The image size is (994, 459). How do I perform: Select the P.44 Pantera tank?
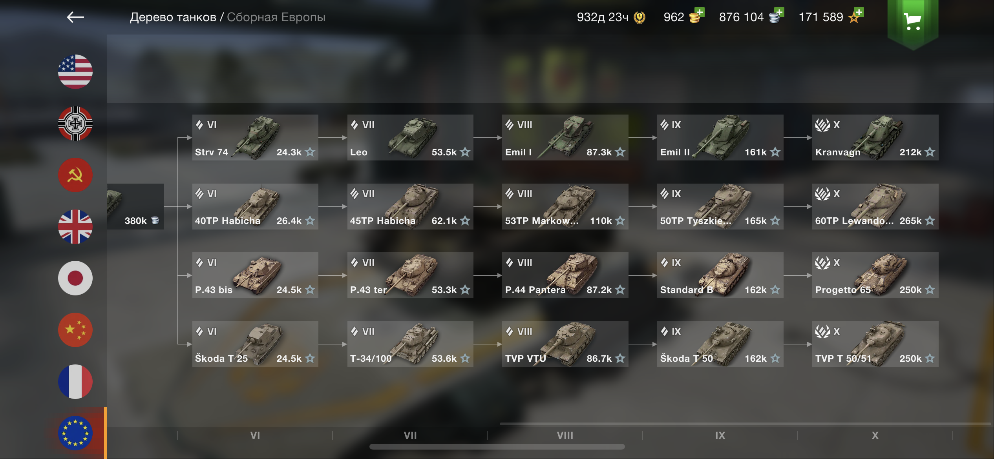pyautogui.click(x=565, y=275)
